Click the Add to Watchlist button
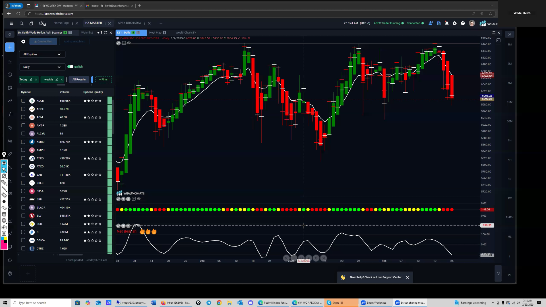546x307 pixels. click(x=74, y=42)
